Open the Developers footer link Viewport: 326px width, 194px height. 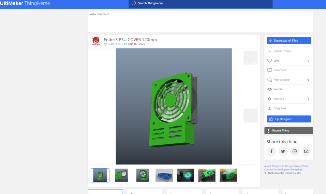pos(283,170)
